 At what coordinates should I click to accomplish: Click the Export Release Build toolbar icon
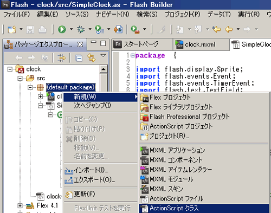coord(118,29)
